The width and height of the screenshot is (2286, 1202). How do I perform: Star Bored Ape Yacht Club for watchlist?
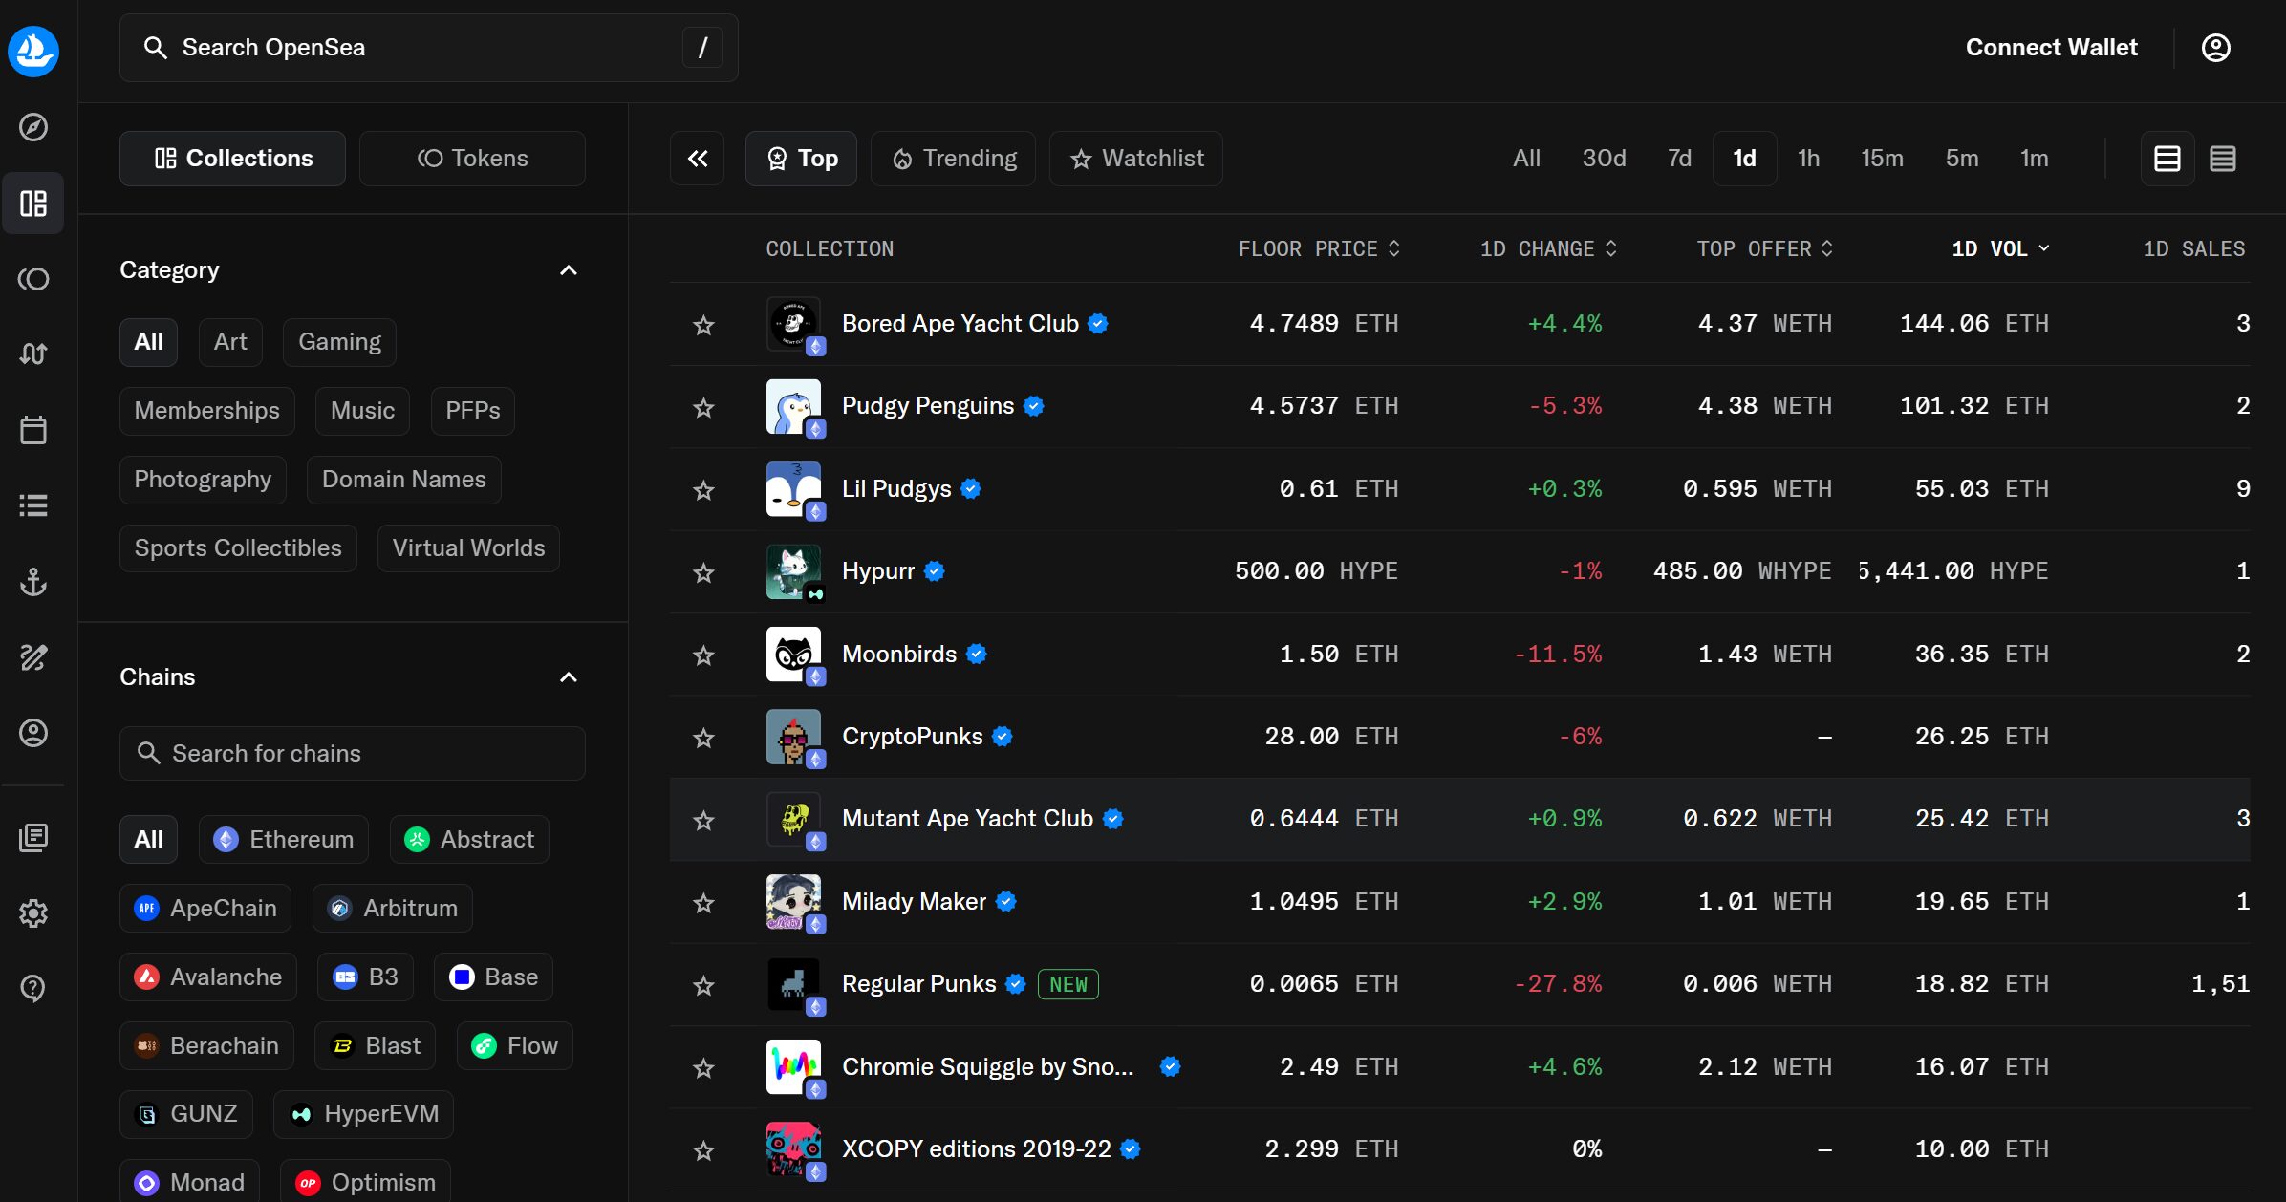pos(703,325)
